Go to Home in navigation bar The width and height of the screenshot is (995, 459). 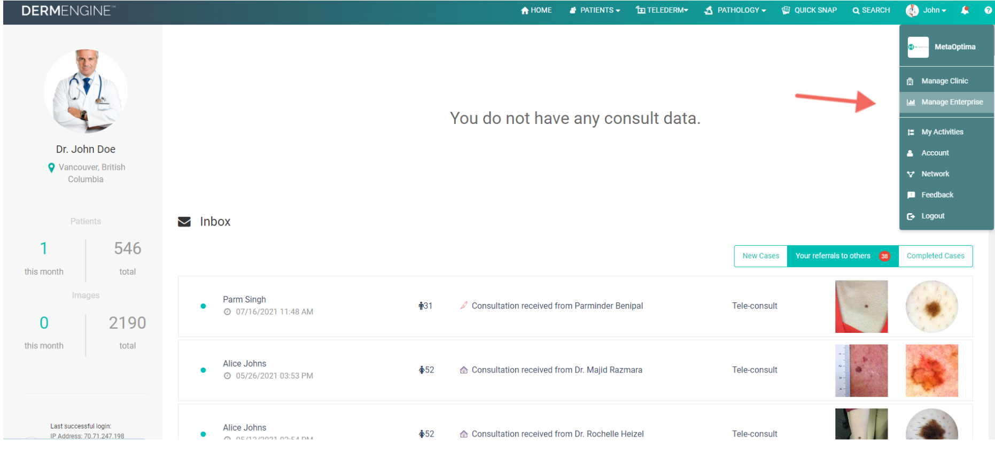[536, 10]
